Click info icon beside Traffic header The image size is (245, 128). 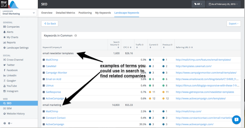(142, 45)
